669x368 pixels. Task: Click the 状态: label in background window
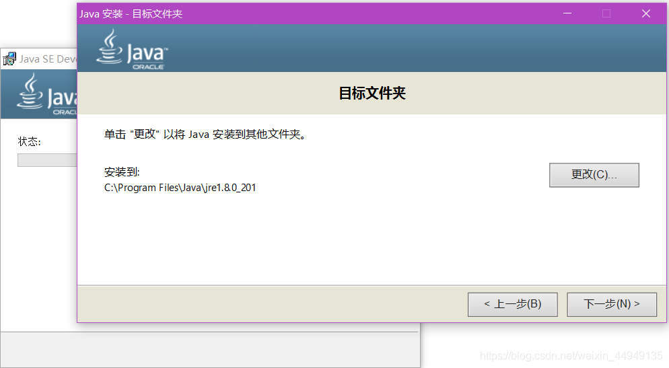[x=29, y=141]
